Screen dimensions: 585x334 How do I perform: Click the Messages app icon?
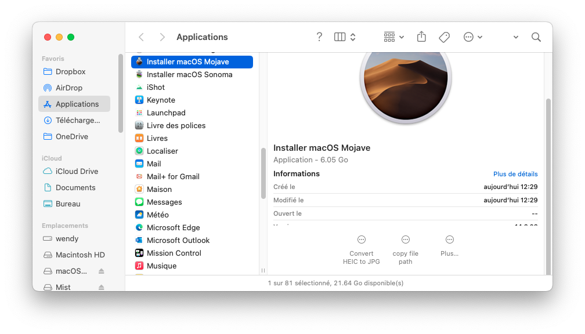point(139,202)
